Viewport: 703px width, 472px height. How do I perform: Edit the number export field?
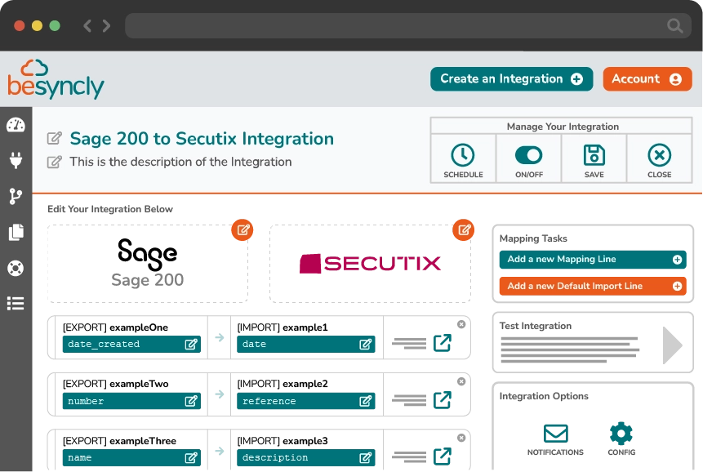(x=131, y=401)
